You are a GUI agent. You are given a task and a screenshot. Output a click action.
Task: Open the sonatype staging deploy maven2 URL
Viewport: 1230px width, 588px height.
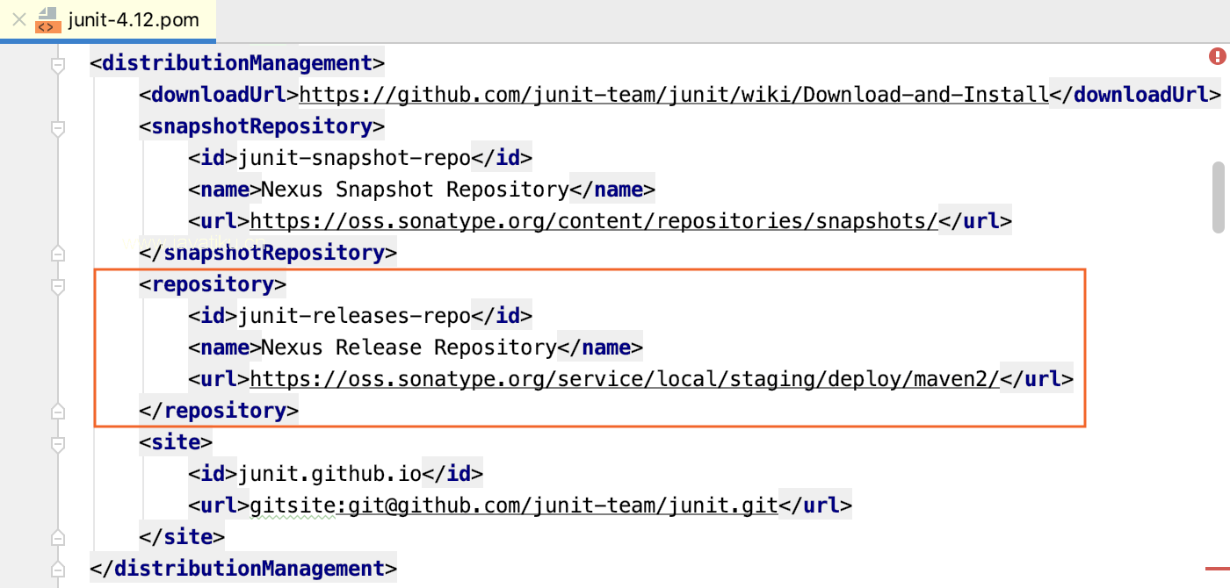[625, 379]
